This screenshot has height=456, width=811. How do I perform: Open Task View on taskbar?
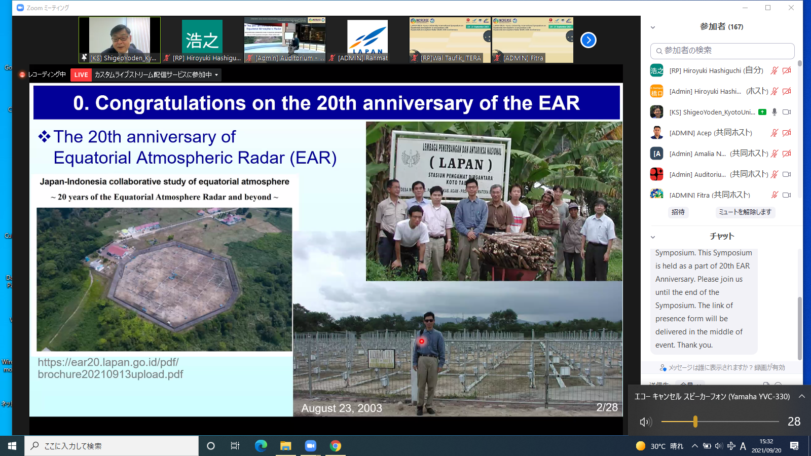click(235, 446)
